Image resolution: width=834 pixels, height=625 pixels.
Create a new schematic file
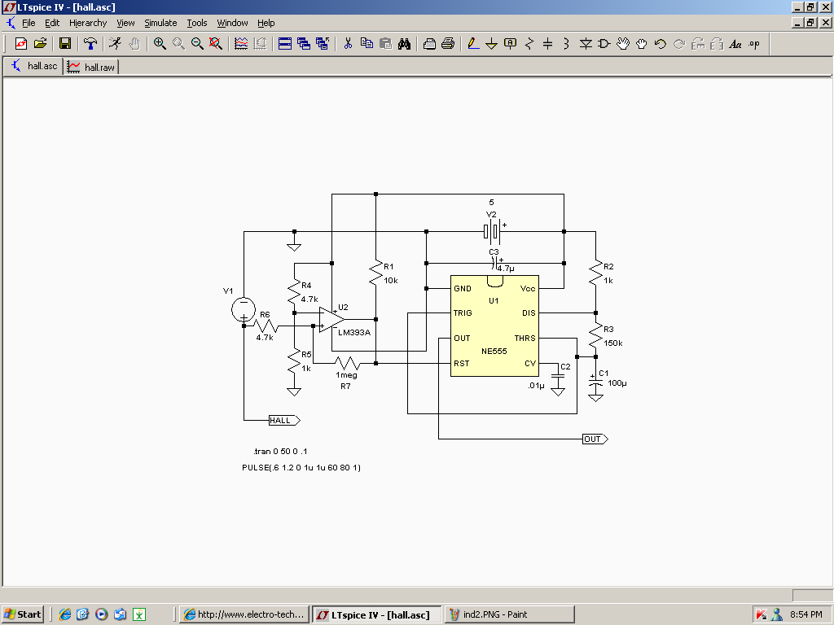pos(20,44)
